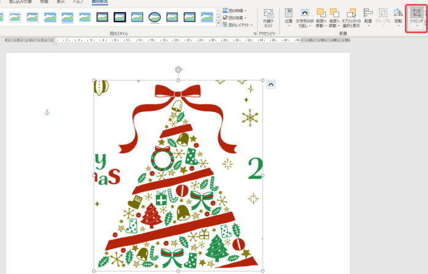Expand the 図のレイアウト (Picture Layout) dropdown
428x274 pixels.
(x=240, y=25)
